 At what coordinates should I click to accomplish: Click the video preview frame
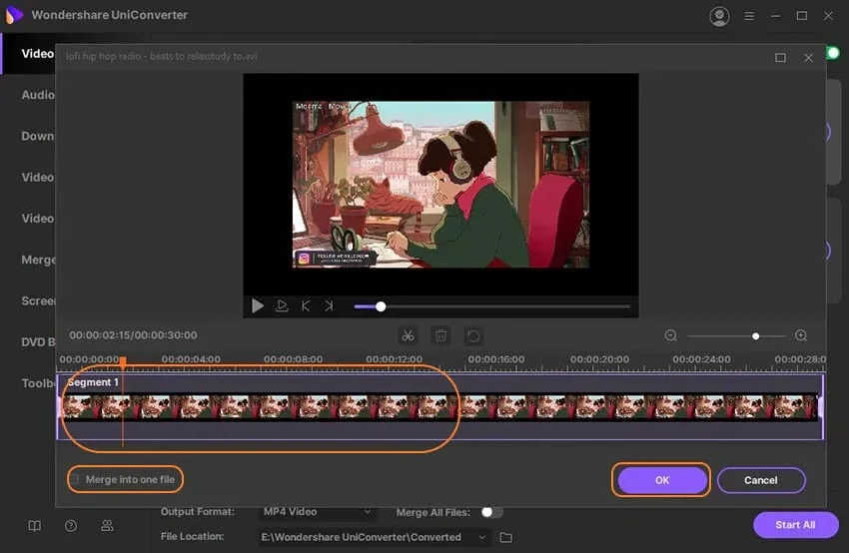[x=440, y=184]
